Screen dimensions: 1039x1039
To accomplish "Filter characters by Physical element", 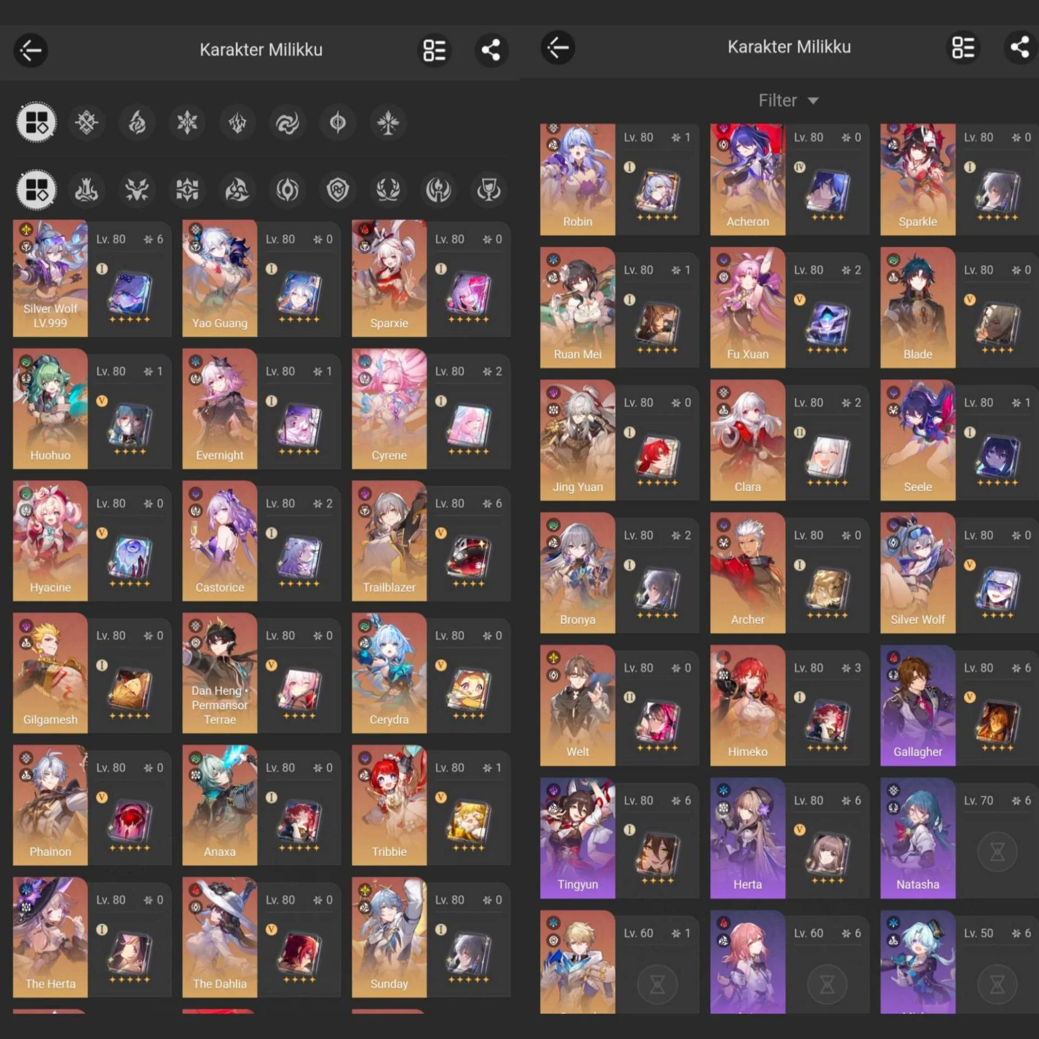I will (x=87, y=122).
